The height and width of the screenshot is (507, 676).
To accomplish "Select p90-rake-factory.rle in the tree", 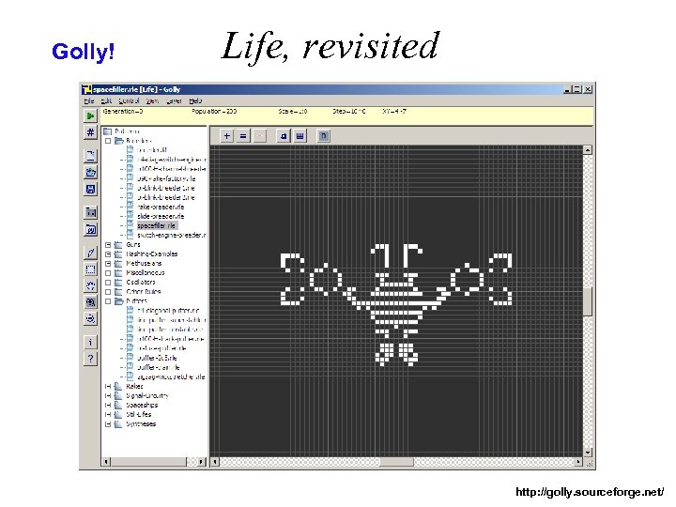I will [x=166, y=178].
